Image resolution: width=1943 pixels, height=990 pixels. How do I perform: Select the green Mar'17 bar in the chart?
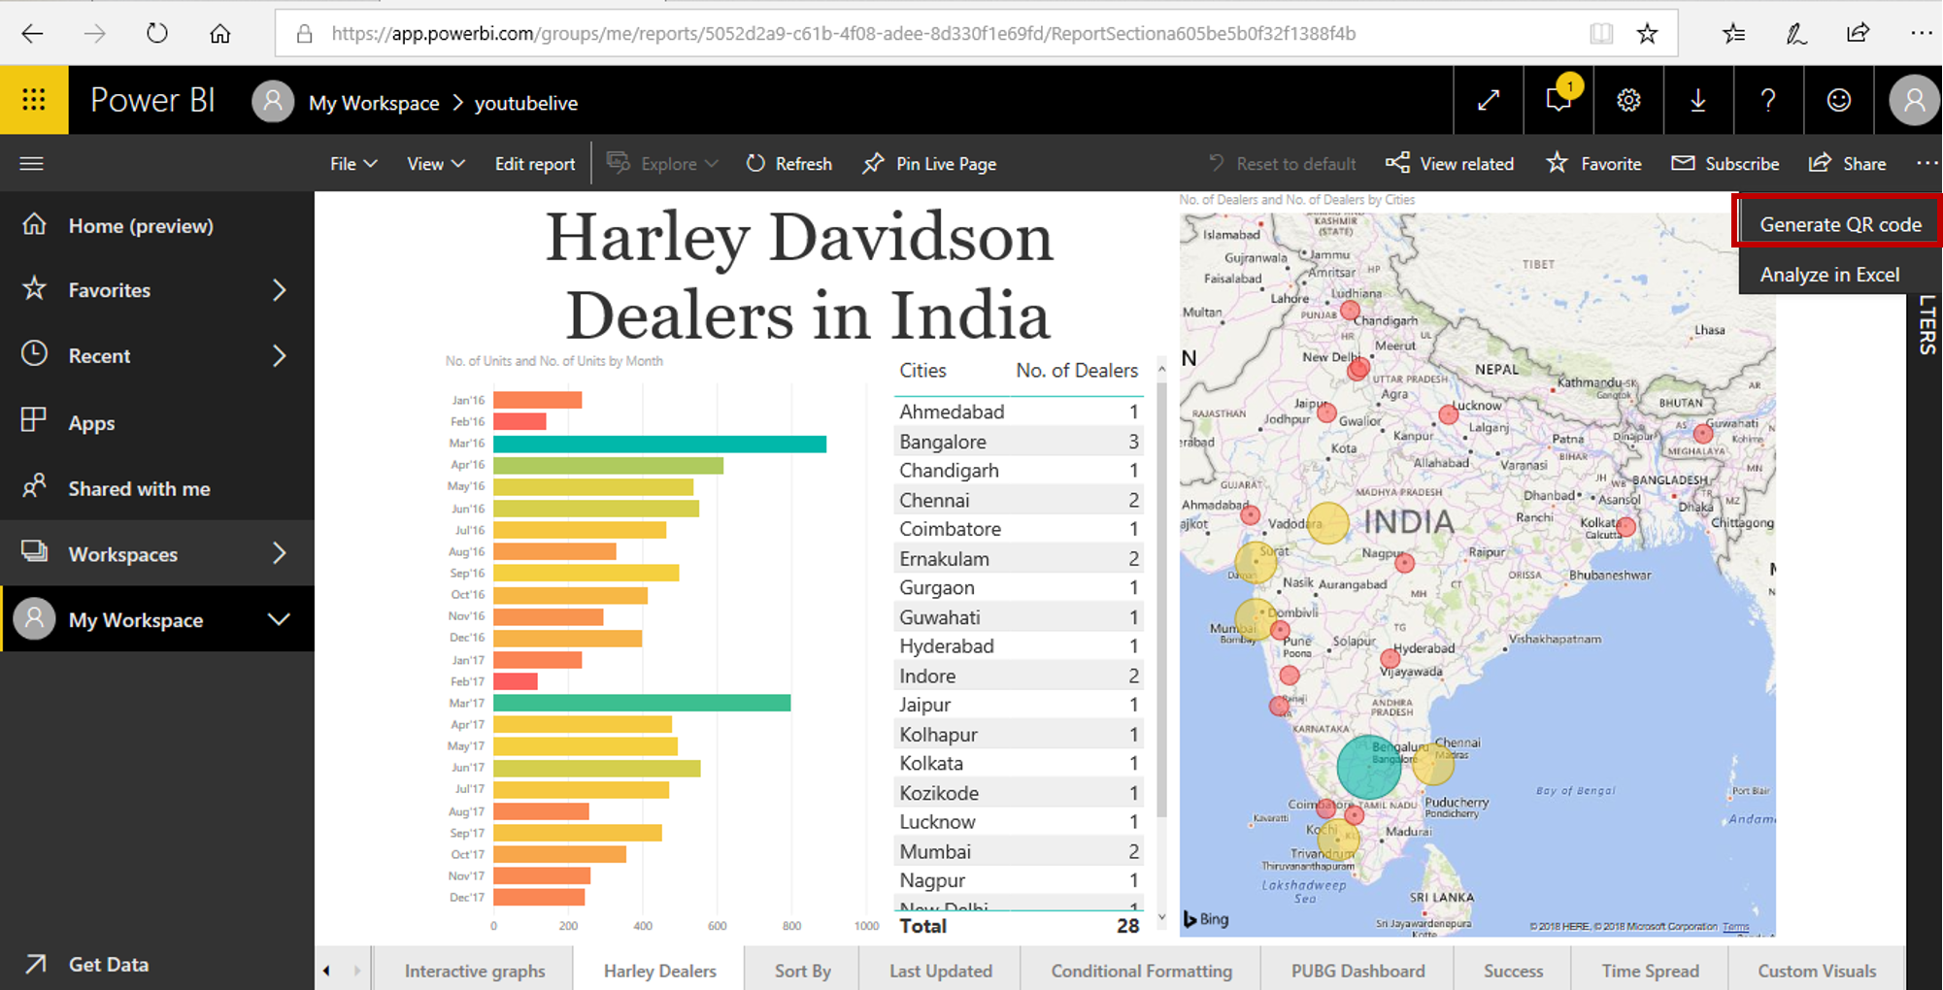click(642, 703)
